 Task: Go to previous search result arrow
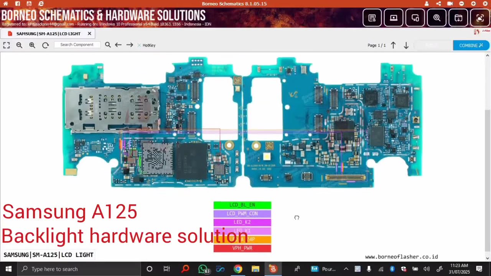tap(118, 45)
